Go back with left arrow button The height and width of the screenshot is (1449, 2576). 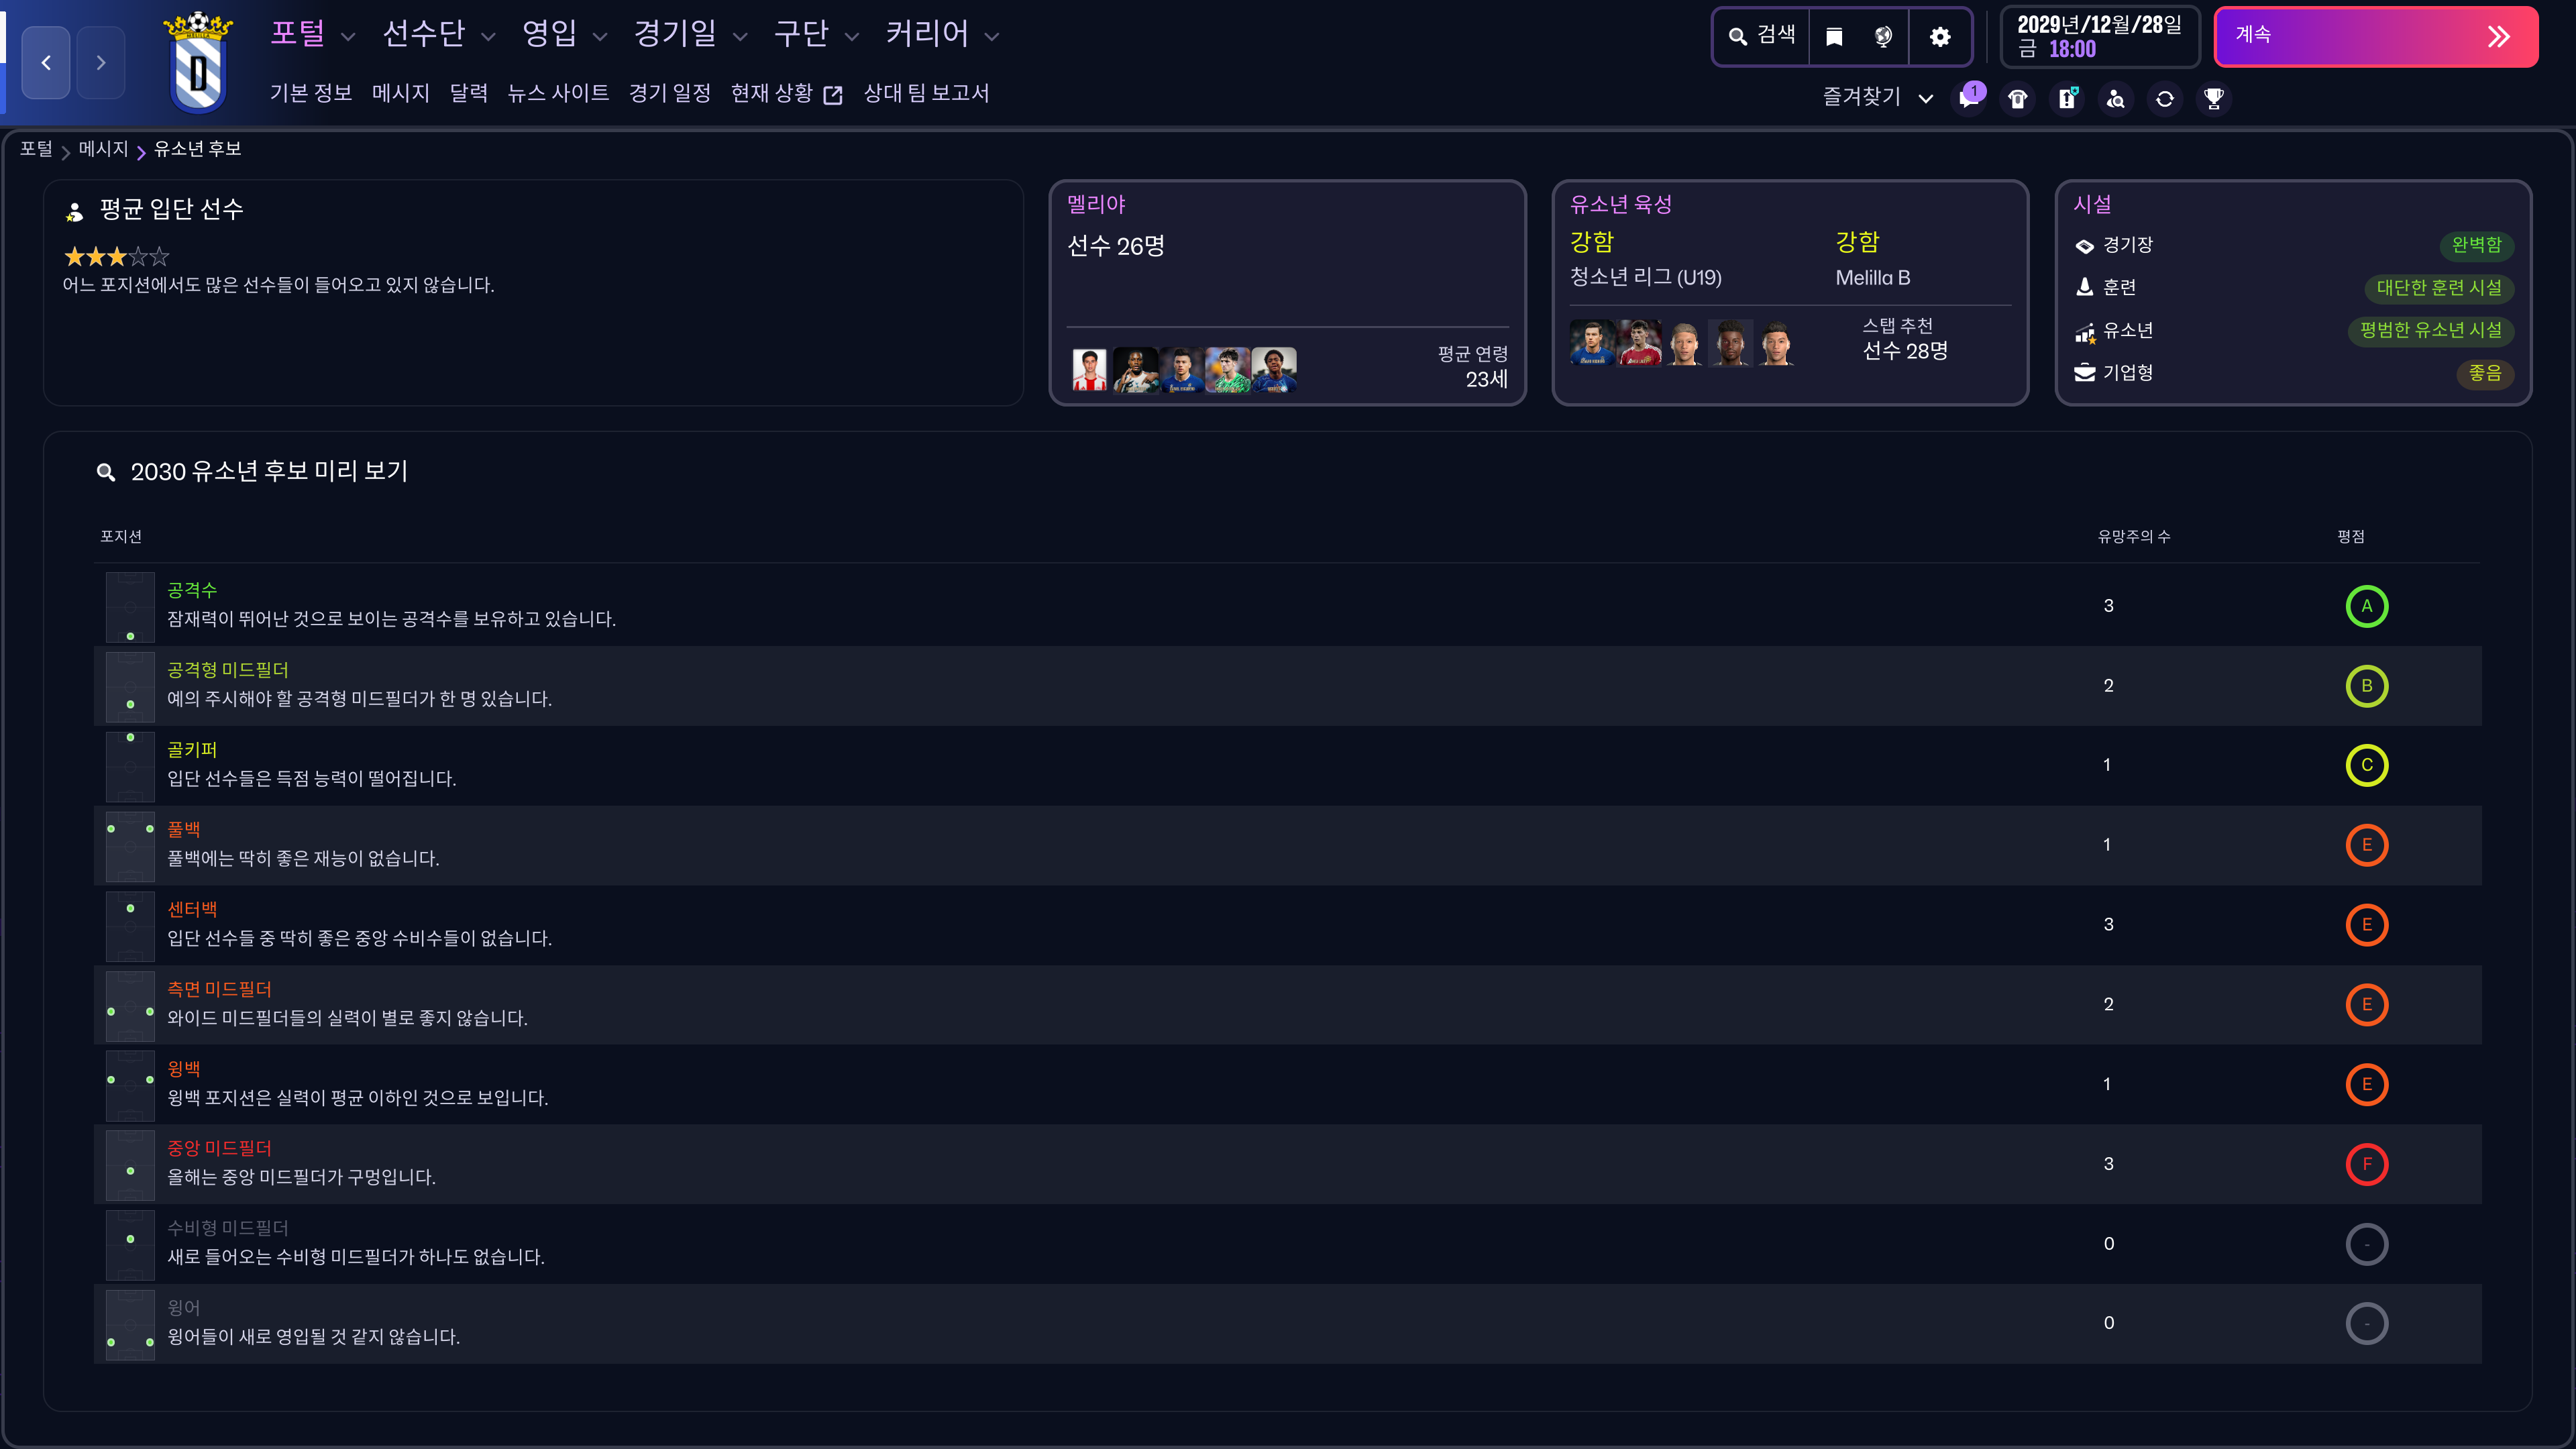[x=46, y=62]
